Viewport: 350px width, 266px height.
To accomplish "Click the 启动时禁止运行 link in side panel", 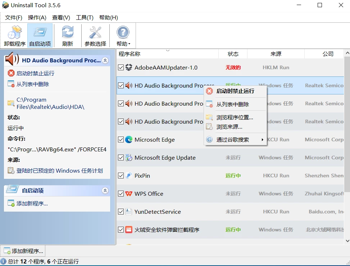I will click(35, 74).
